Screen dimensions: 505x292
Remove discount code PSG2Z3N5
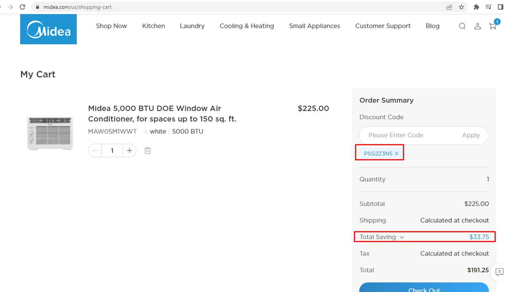coord(397,153)
